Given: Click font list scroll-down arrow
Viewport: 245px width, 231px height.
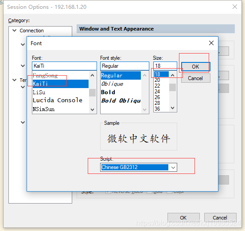Looking at the screenshot, I should click(x=92, y=109).
